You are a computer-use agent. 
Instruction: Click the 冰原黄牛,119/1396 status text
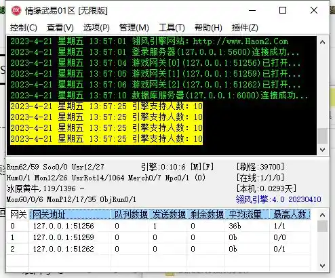45,188
